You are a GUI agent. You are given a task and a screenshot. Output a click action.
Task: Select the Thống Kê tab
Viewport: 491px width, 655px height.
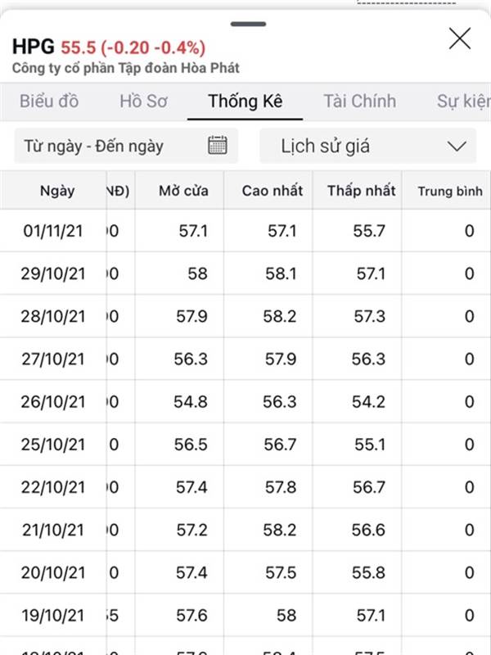tap(245, 101)
